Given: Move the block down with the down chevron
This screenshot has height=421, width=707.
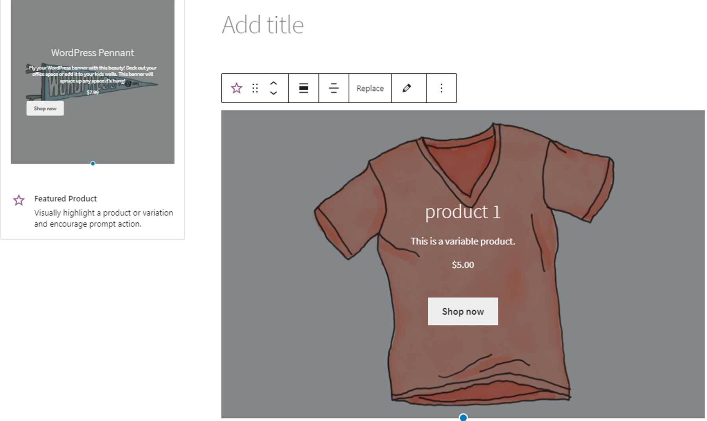Looking at the screenshot, I should (273, 93).
